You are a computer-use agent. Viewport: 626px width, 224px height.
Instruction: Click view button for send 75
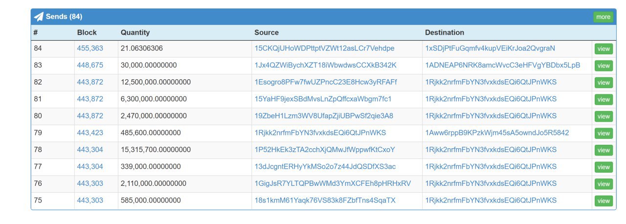[x=604, y=201]
